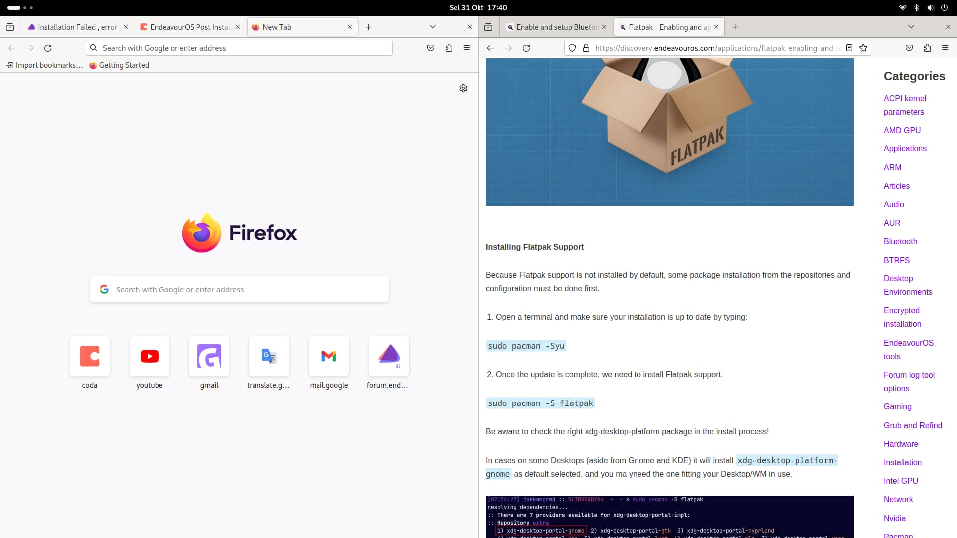Open GNOME Activities overview

tap(20, 7)
